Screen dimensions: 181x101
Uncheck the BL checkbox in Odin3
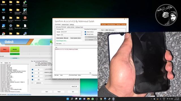33,70
